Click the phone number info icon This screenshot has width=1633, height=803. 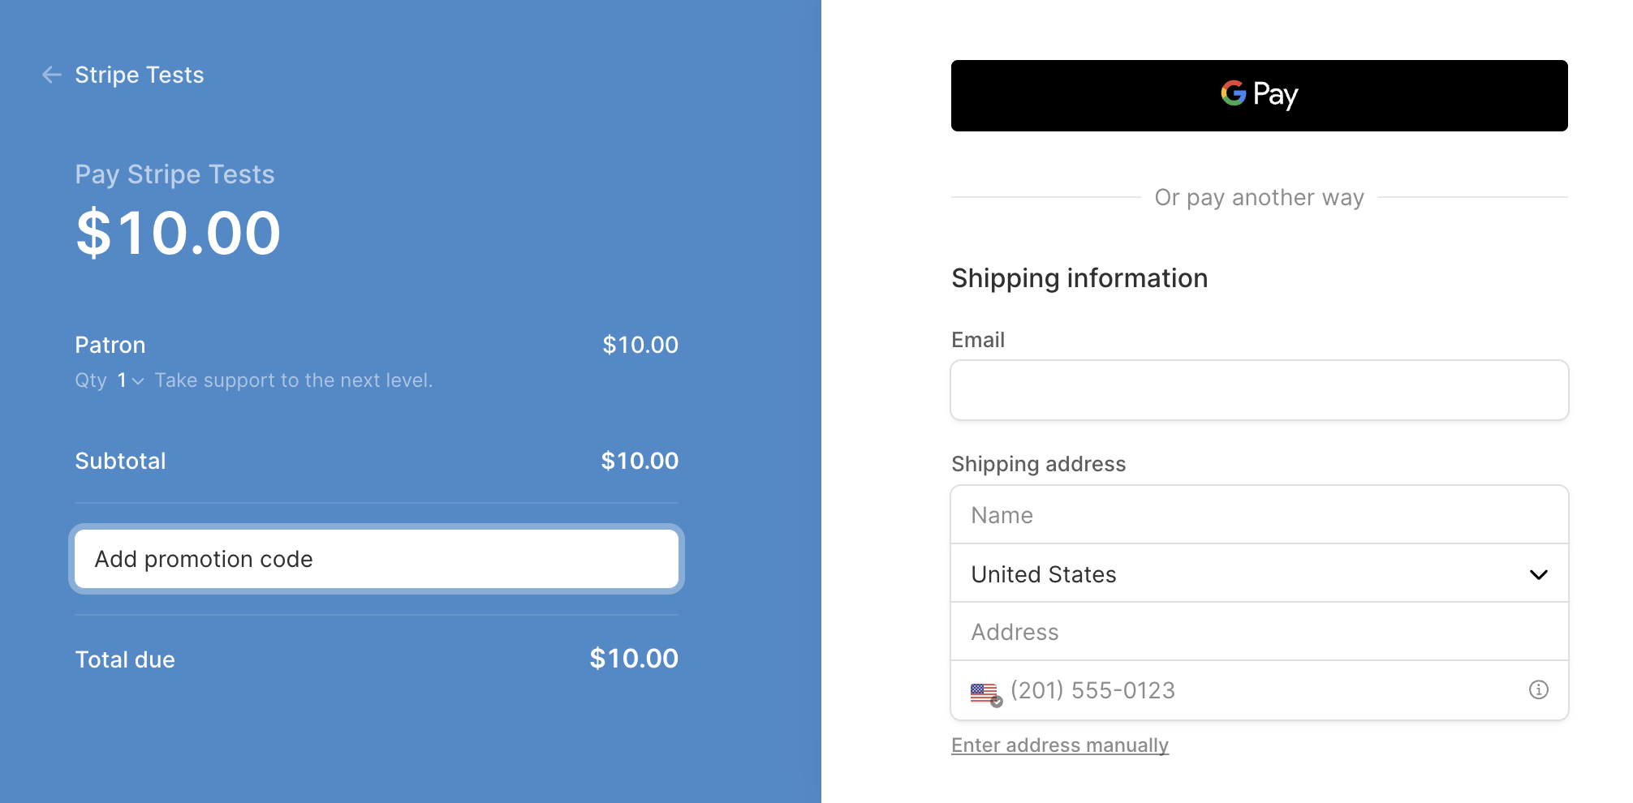[1538, 690]
